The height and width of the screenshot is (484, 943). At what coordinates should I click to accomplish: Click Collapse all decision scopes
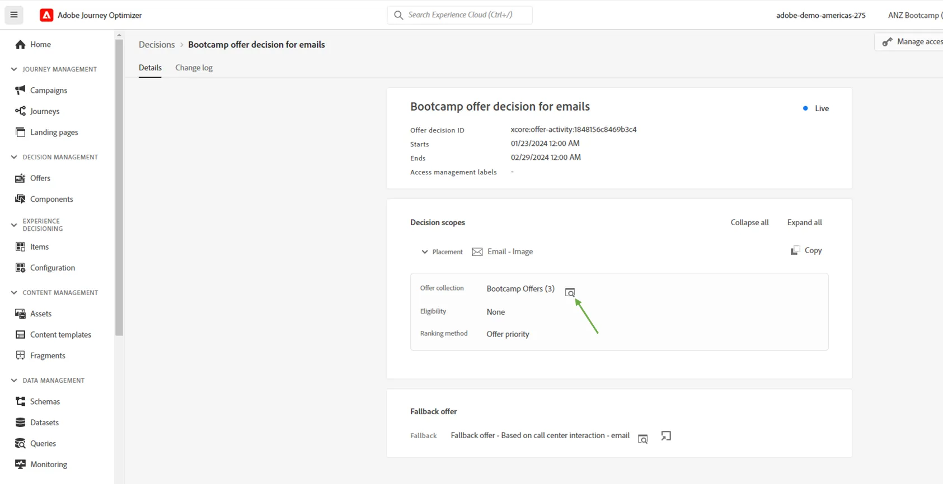[x=749, y=222]
